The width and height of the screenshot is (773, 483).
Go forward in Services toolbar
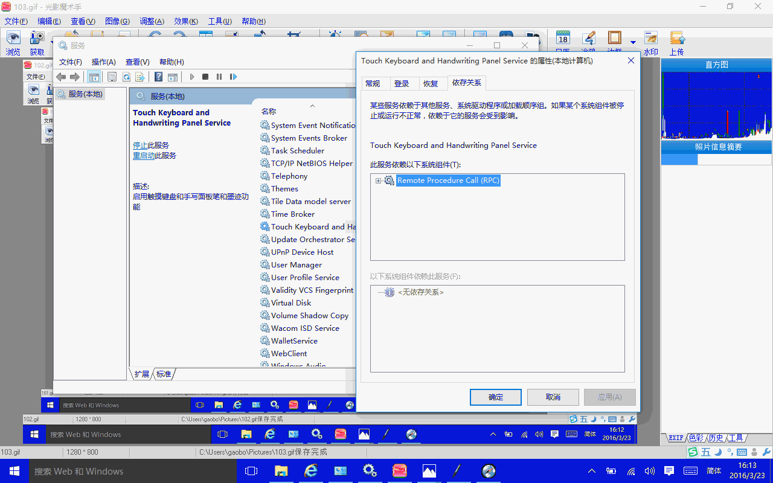(x=75, y=77)
